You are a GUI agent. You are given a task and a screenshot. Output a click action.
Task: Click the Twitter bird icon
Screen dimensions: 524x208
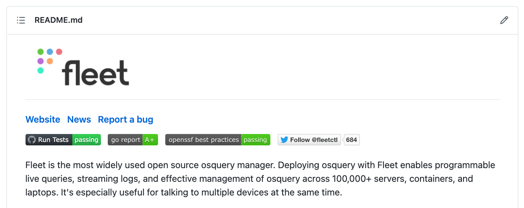284,140
